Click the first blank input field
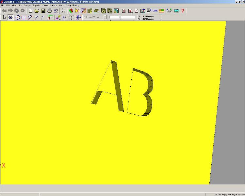The image size is (245, 196). click(115, 17)
